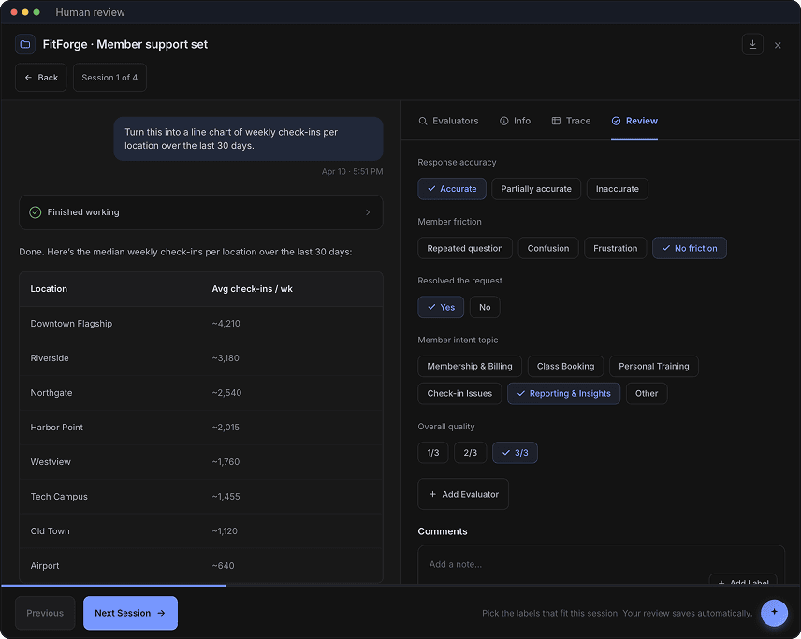Click the ~2,540 check-ins value
This screenshot has width=801, height=639.
(226, 393)
